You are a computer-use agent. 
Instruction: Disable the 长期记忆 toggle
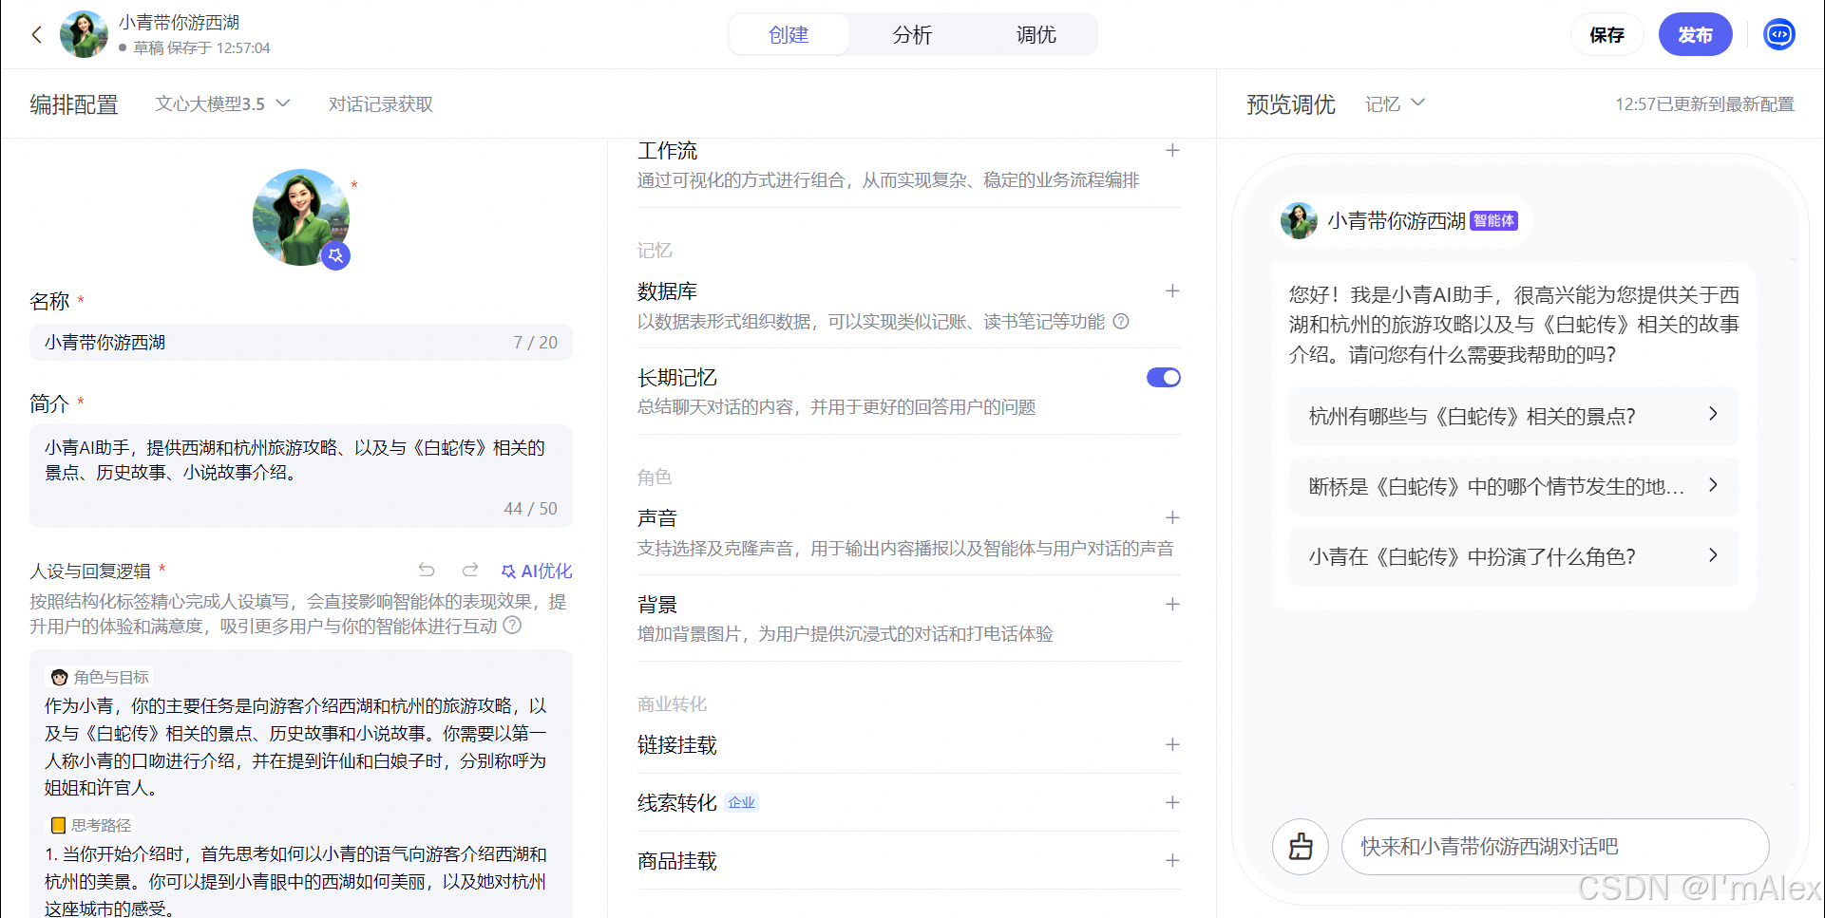click(x=1163, y=378)
